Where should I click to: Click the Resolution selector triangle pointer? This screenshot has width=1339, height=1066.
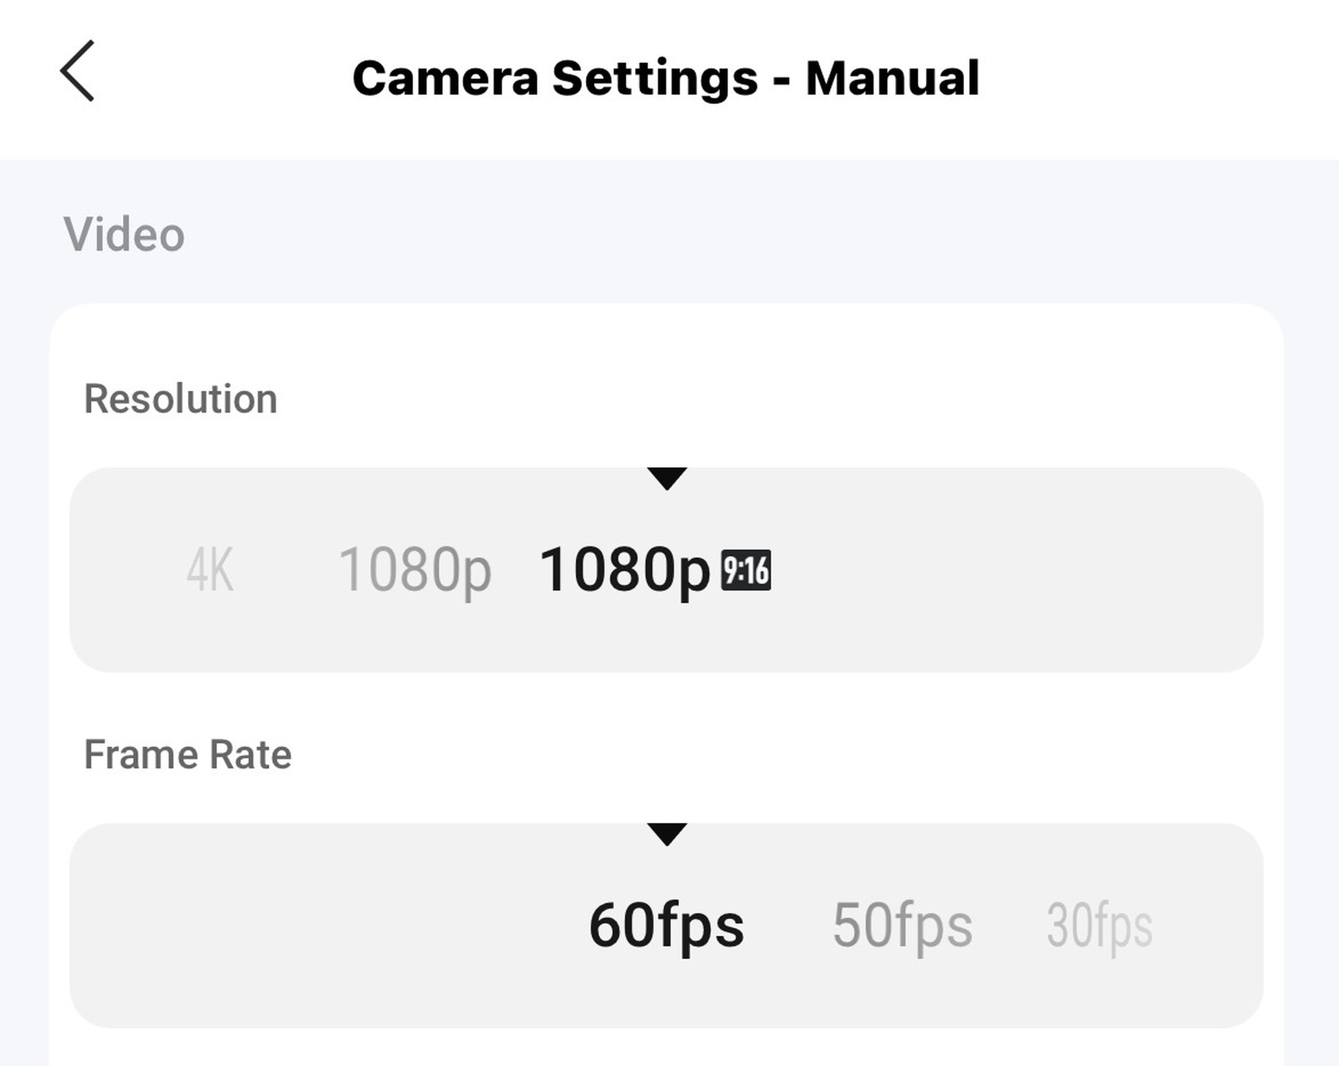[666, 478]
